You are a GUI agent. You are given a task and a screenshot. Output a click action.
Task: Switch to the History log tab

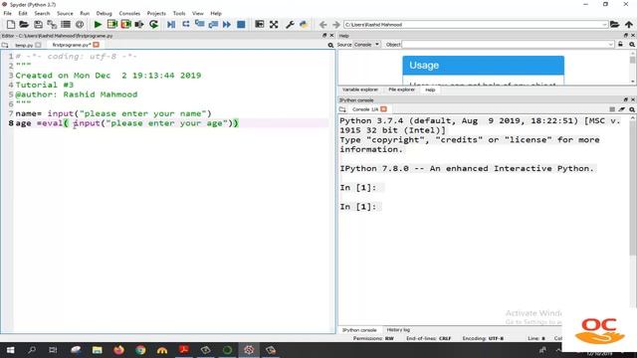tap(398, 330)
